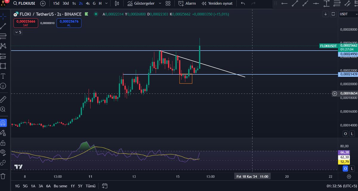Toggle lock all drawing tools

click(x=3, y=143)
